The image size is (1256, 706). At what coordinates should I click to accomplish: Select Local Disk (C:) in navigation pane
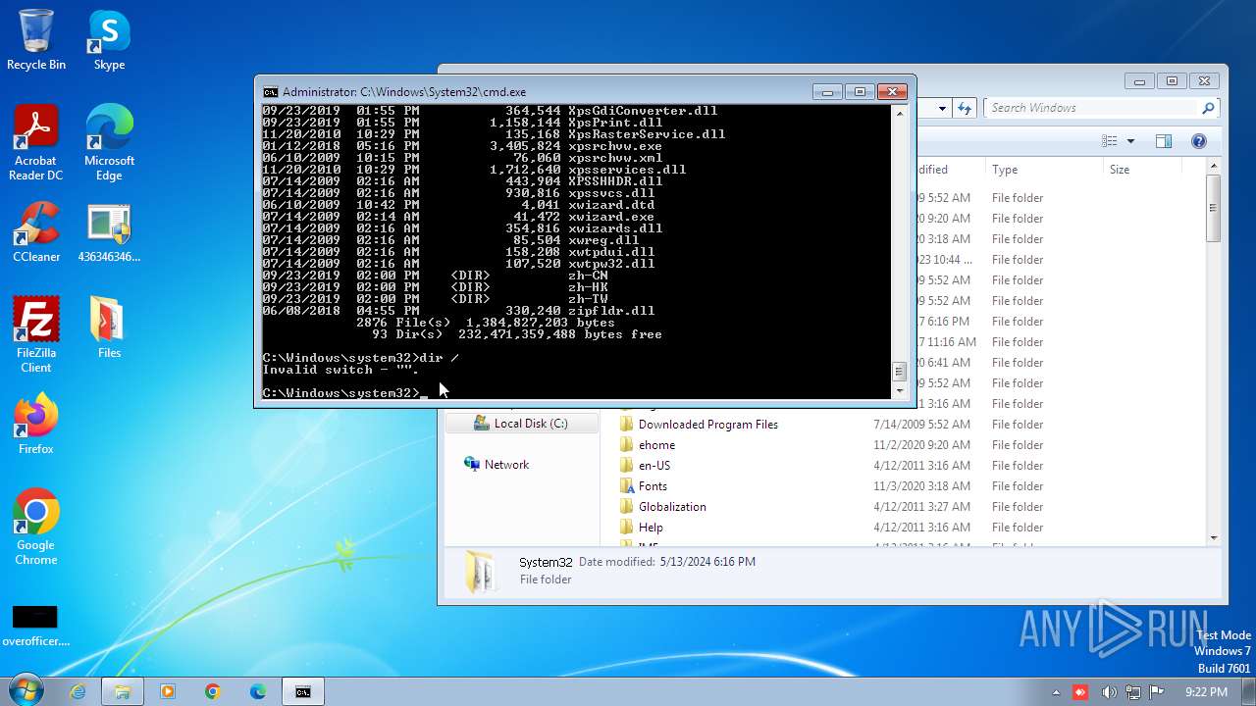[521, 424]
